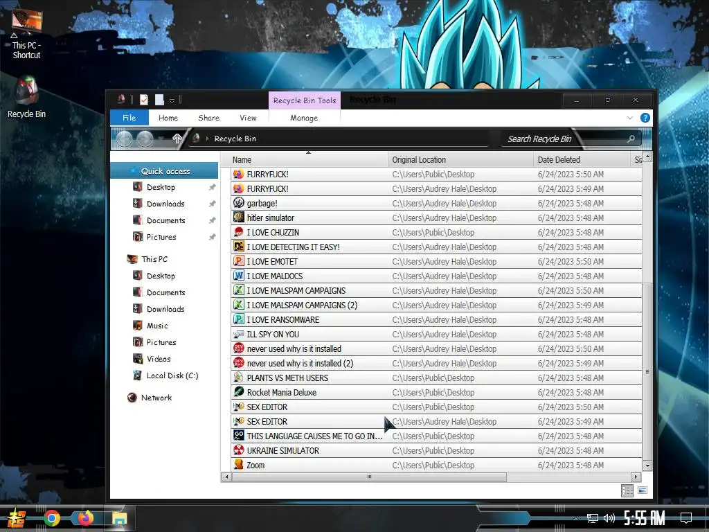
Task: Click the I LOVE MALSPAM CAMPAIGNS Excel icon
Action: [x=239, y=290]
